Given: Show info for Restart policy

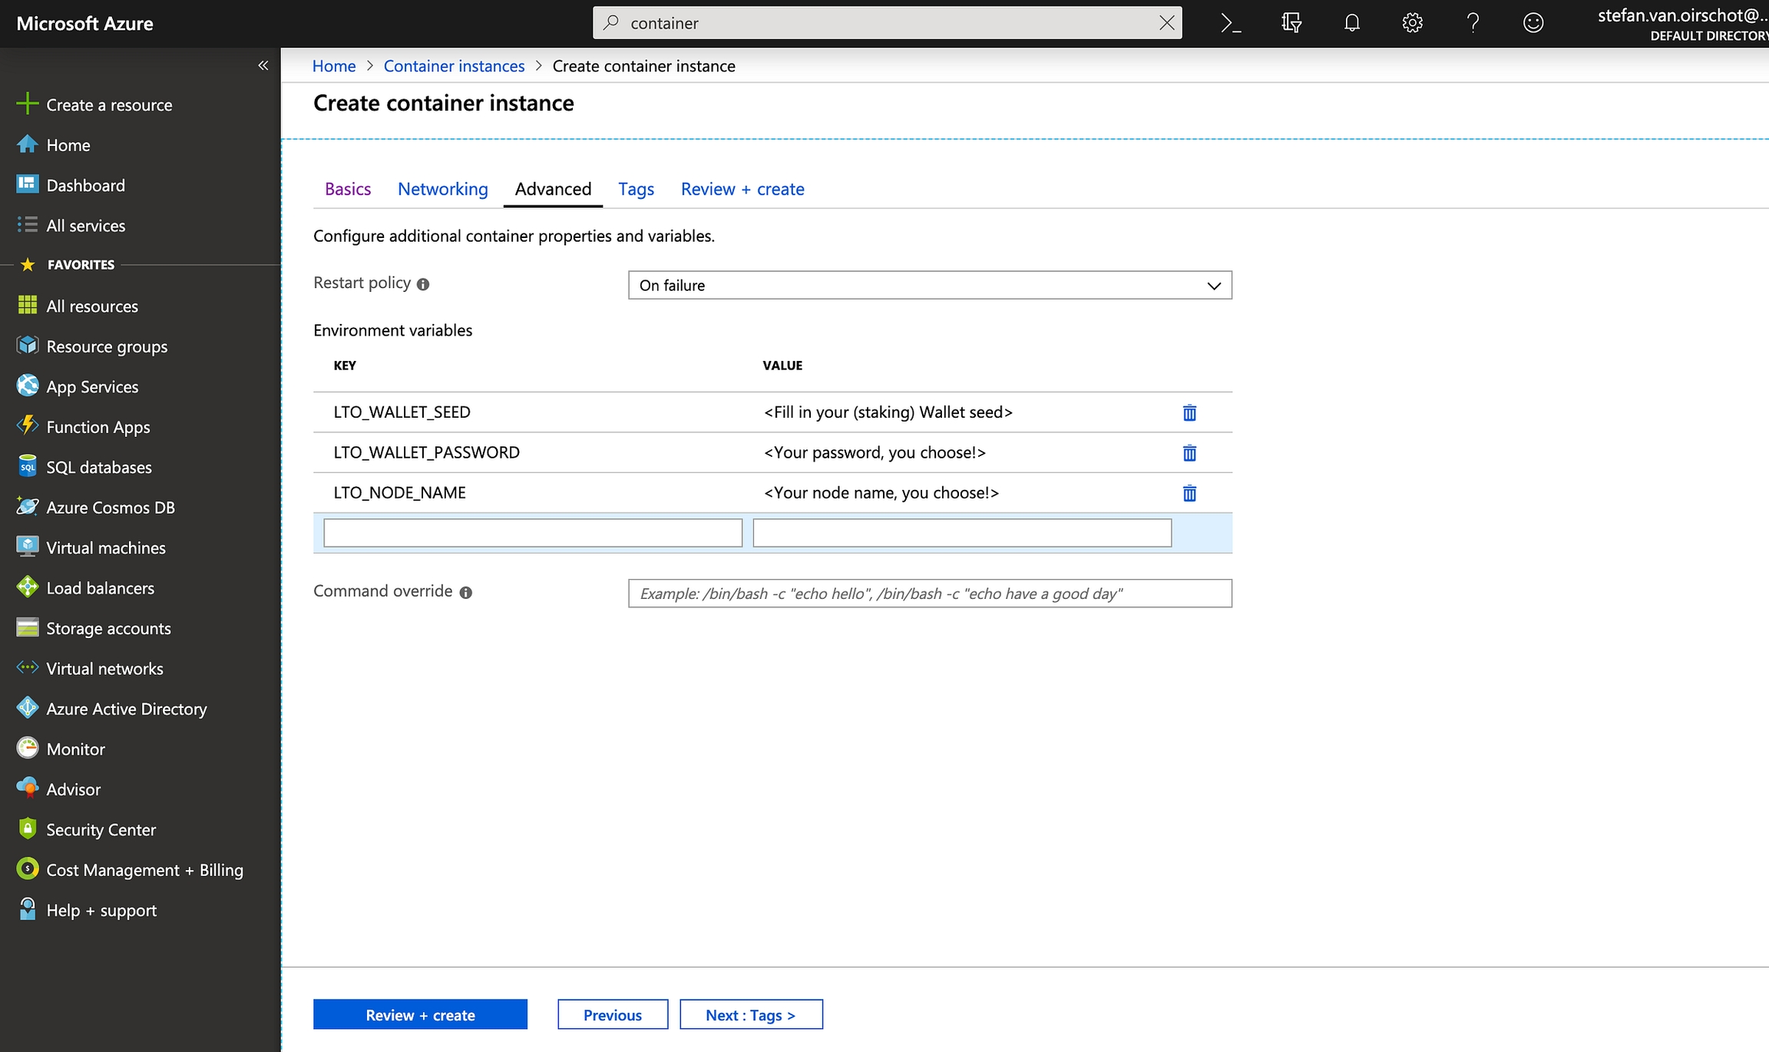Looking at the screenshot, I should (423, 284).
